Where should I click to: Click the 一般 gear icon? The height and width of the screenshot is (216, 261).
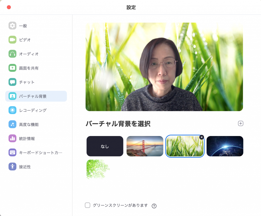tap(12, 26)
